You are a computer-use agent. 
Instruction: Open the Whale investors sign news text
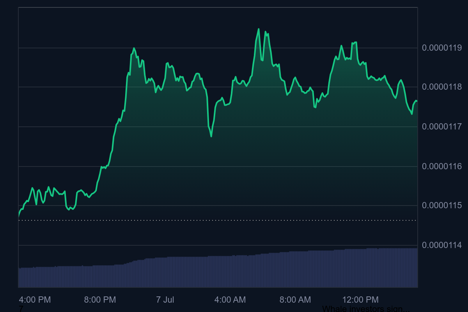click(x=366, y=309)
